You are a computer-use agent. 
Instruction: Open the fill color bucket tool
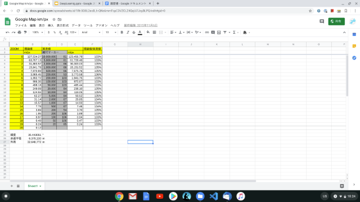pyautogui.click(x=148, y=33)
